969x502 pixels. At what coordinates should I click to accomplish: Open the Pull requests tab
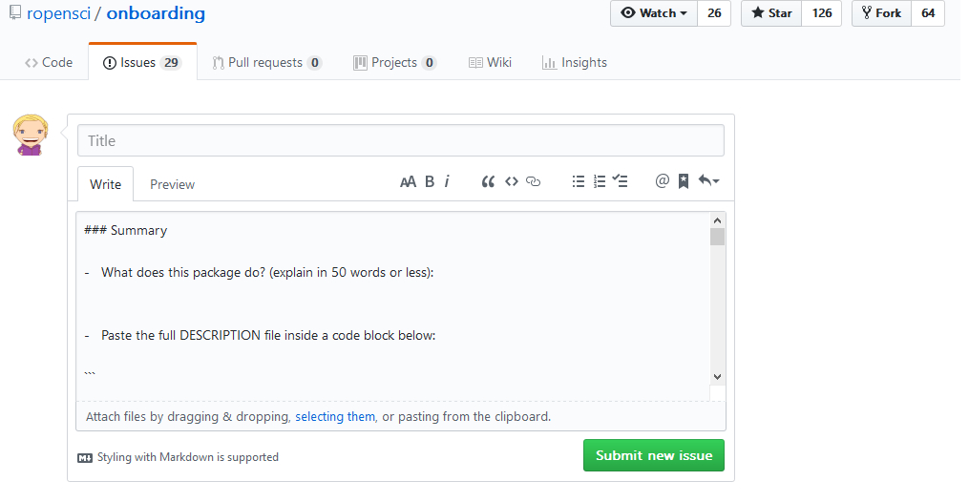[x=267, y=62]
